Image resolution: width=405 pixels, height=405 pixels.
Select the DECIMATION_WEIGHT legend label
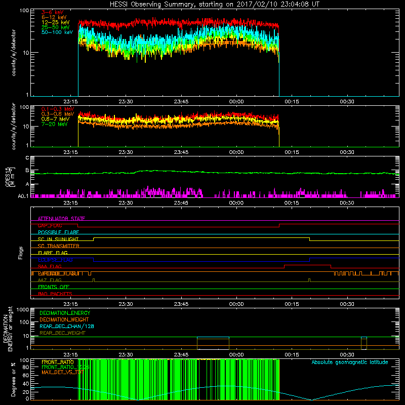(64, 319)
